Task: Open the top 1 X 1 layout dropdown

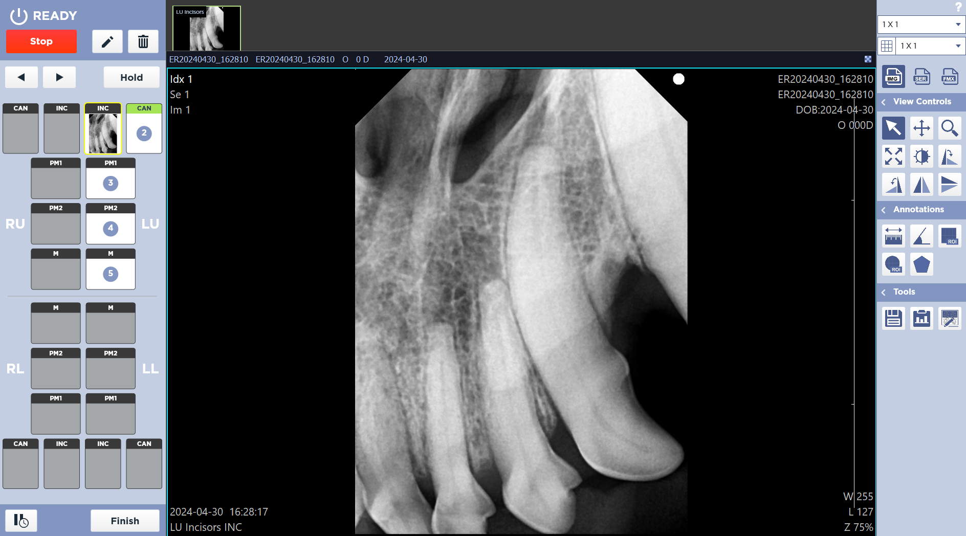Action: coord(921,24)
